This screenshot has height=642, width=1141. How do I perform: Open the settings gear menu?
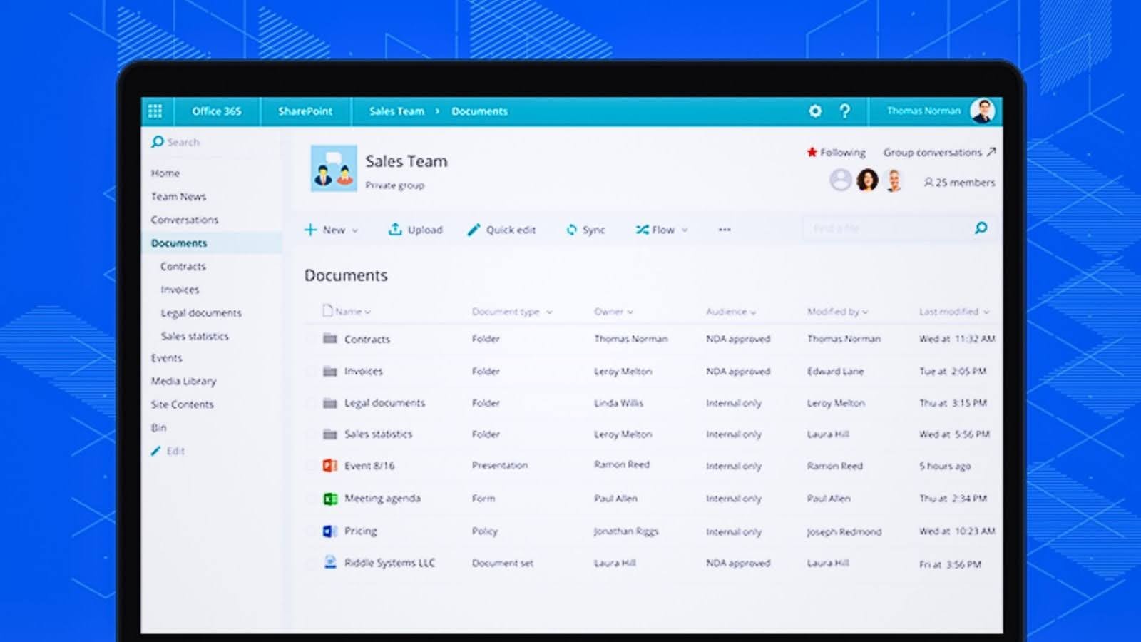point(814,111)
